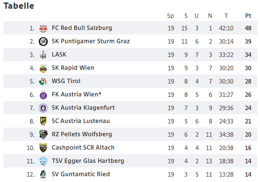Click the SK Rapid Wien crest
This screenshot has width=260, height=182.
coord(43,68)
